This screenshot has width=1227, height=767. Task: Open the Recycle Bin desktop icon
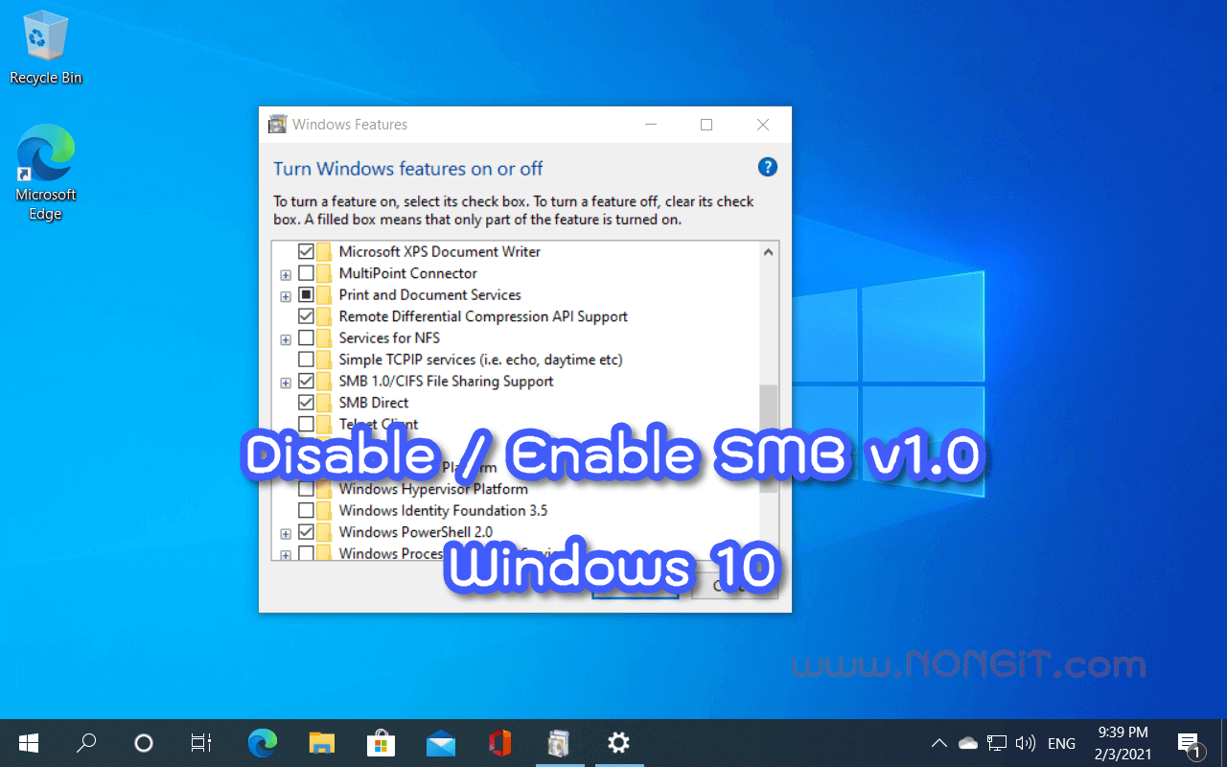coord(45,48)
